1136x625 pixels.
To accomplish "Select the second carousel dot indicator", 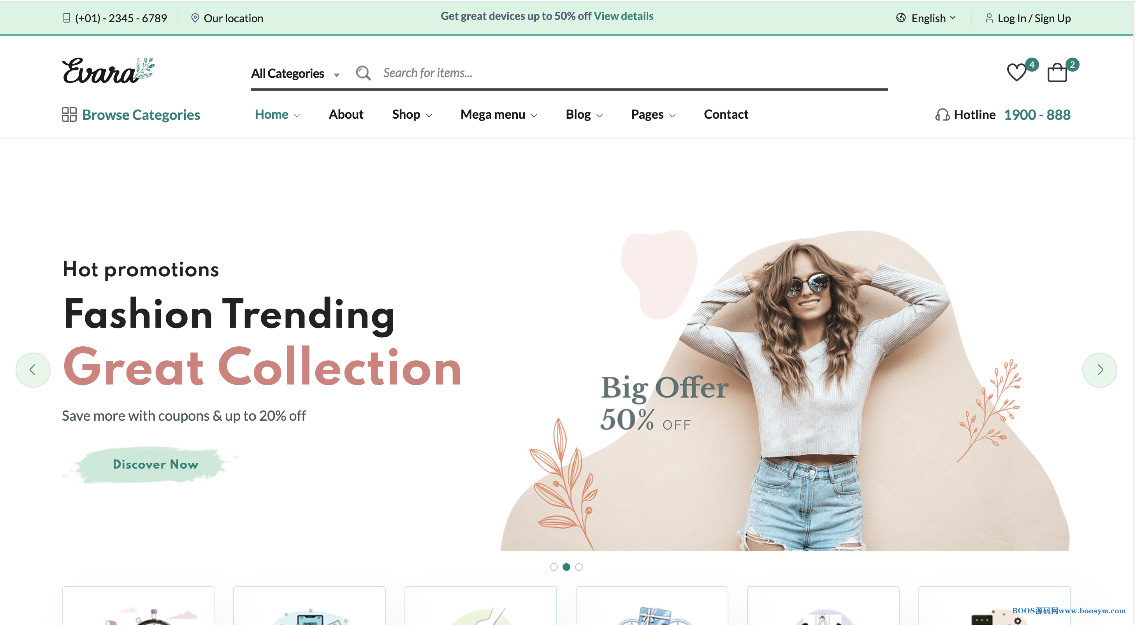I will [x=566, y=566].
